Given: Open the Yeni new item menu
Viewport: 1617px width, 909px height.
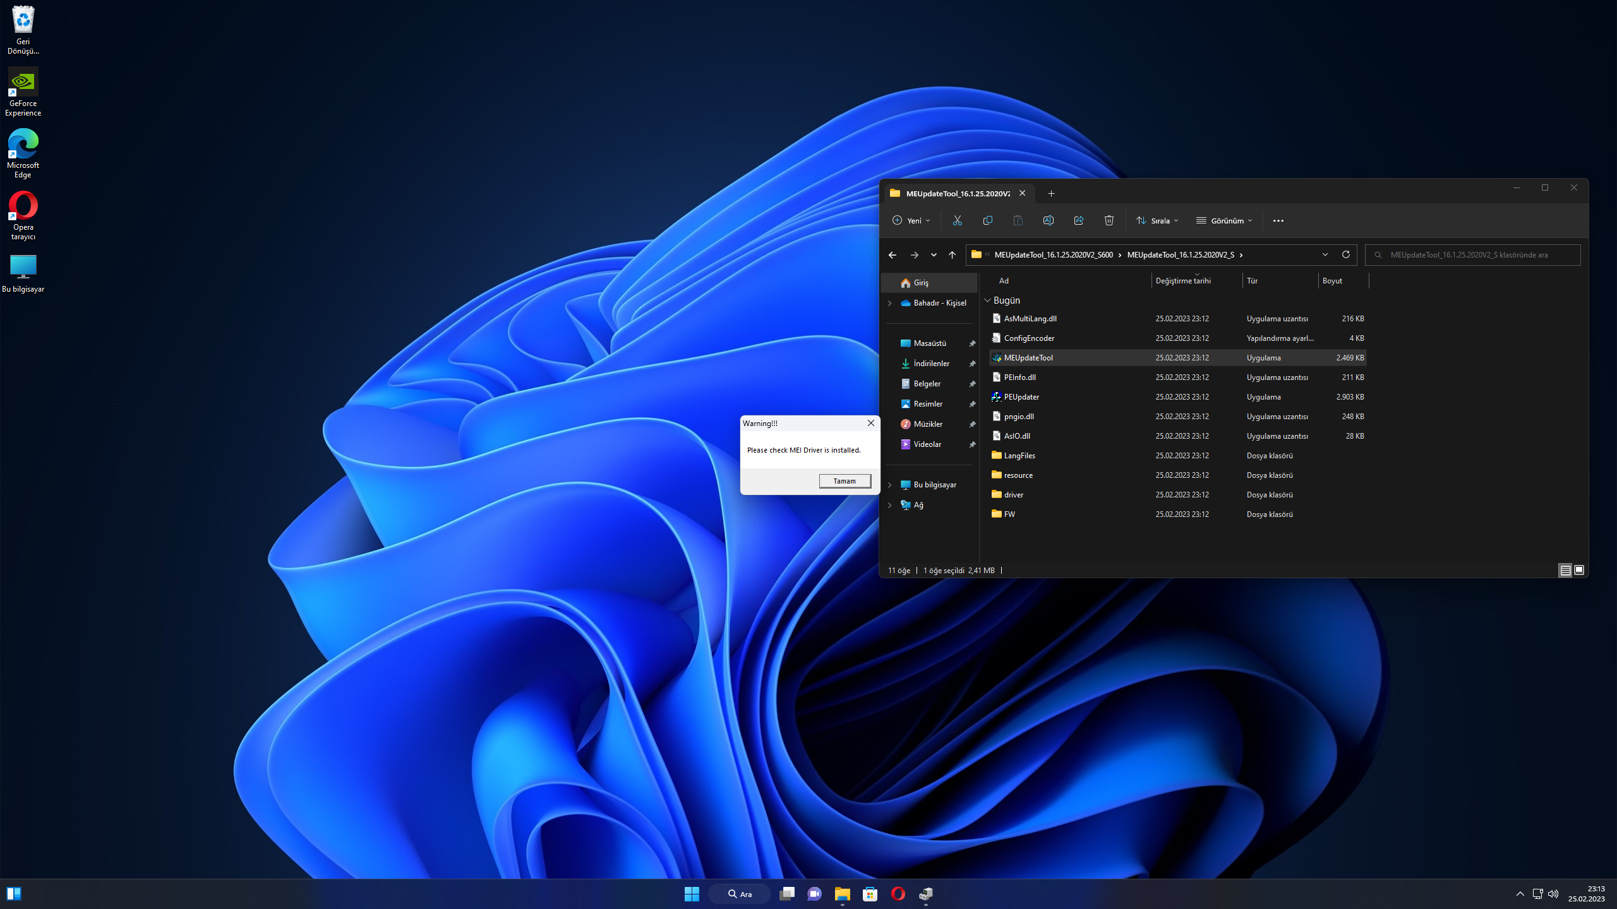Looking at the screenshot, I should (911, 220).
